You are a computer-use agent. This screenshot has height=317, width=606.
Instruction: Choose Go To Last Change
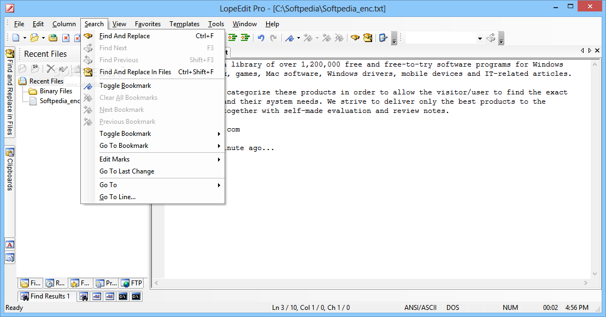(153, 171)
